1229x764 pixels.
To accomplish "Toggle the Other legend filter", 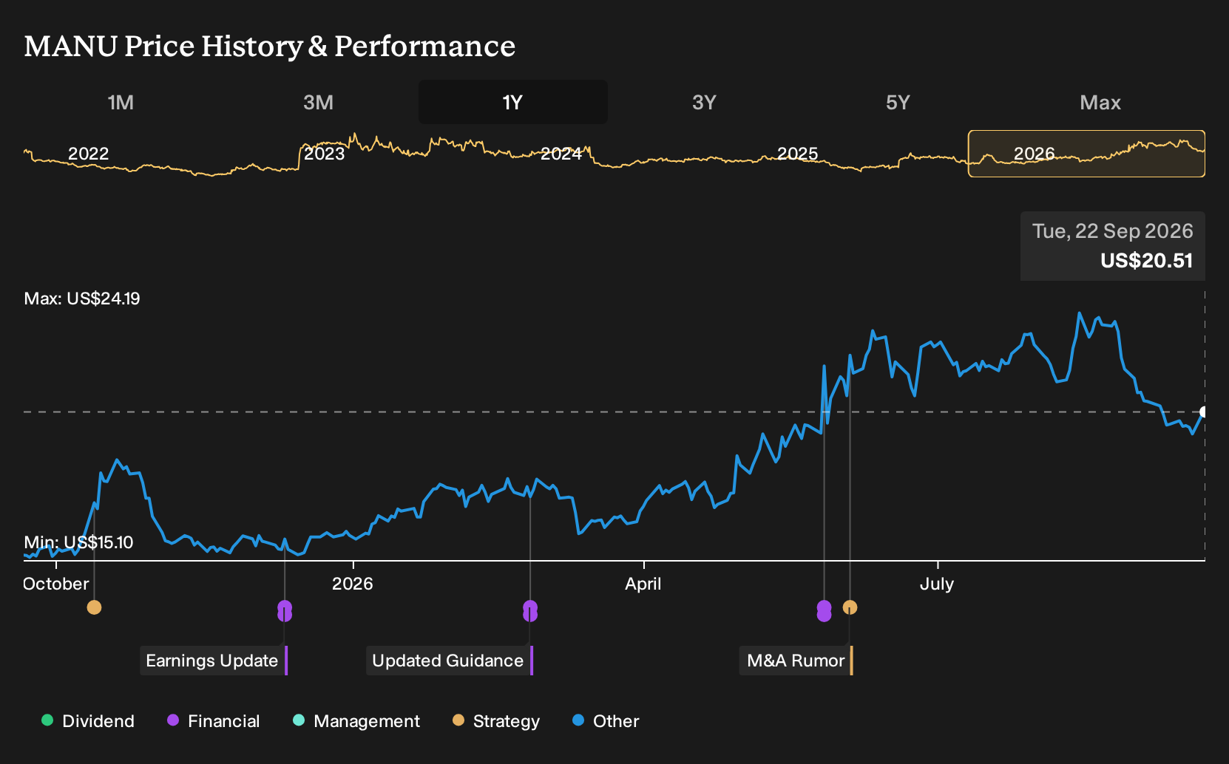I will [x=606, y=721].
